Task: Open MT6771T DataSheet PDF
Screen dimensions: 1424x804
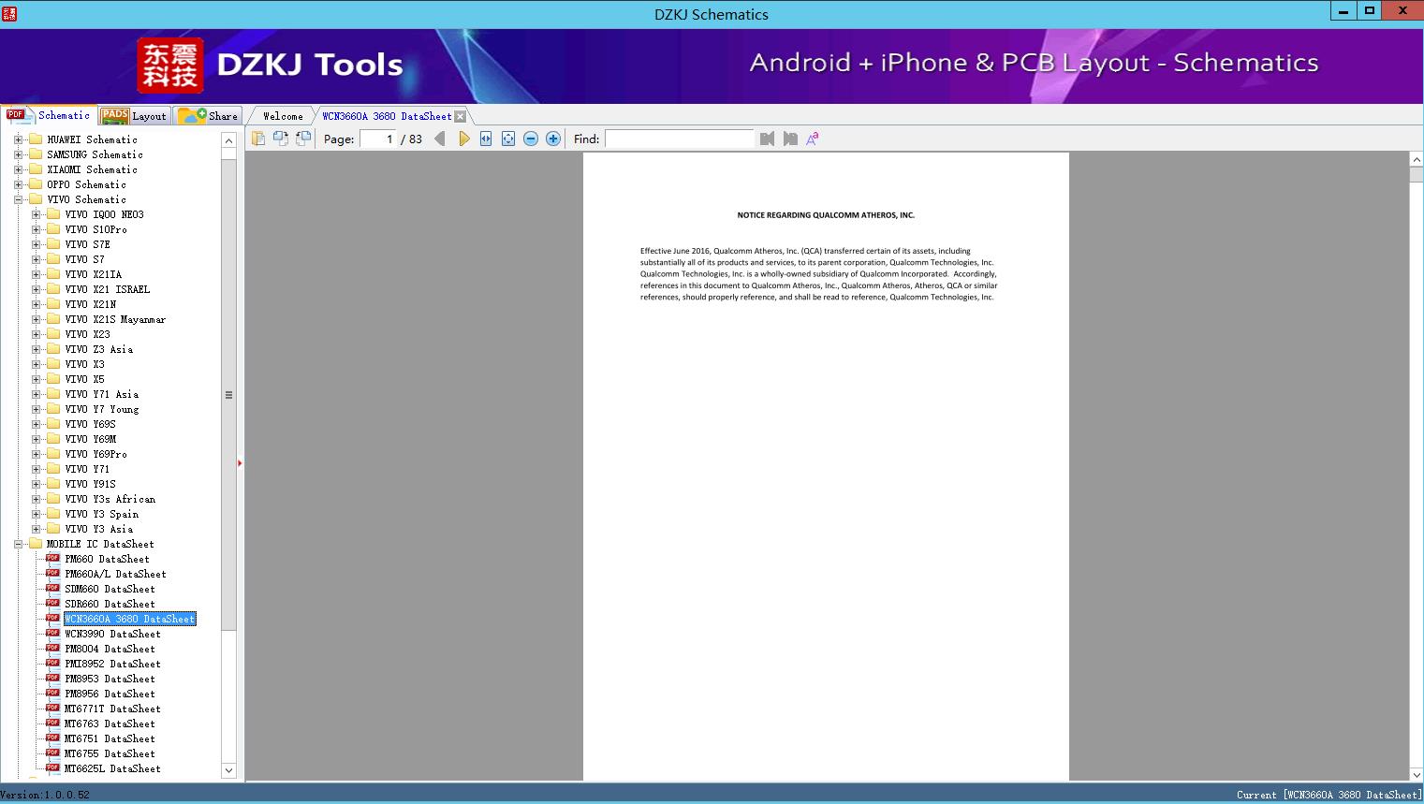Action: [112, 709]
